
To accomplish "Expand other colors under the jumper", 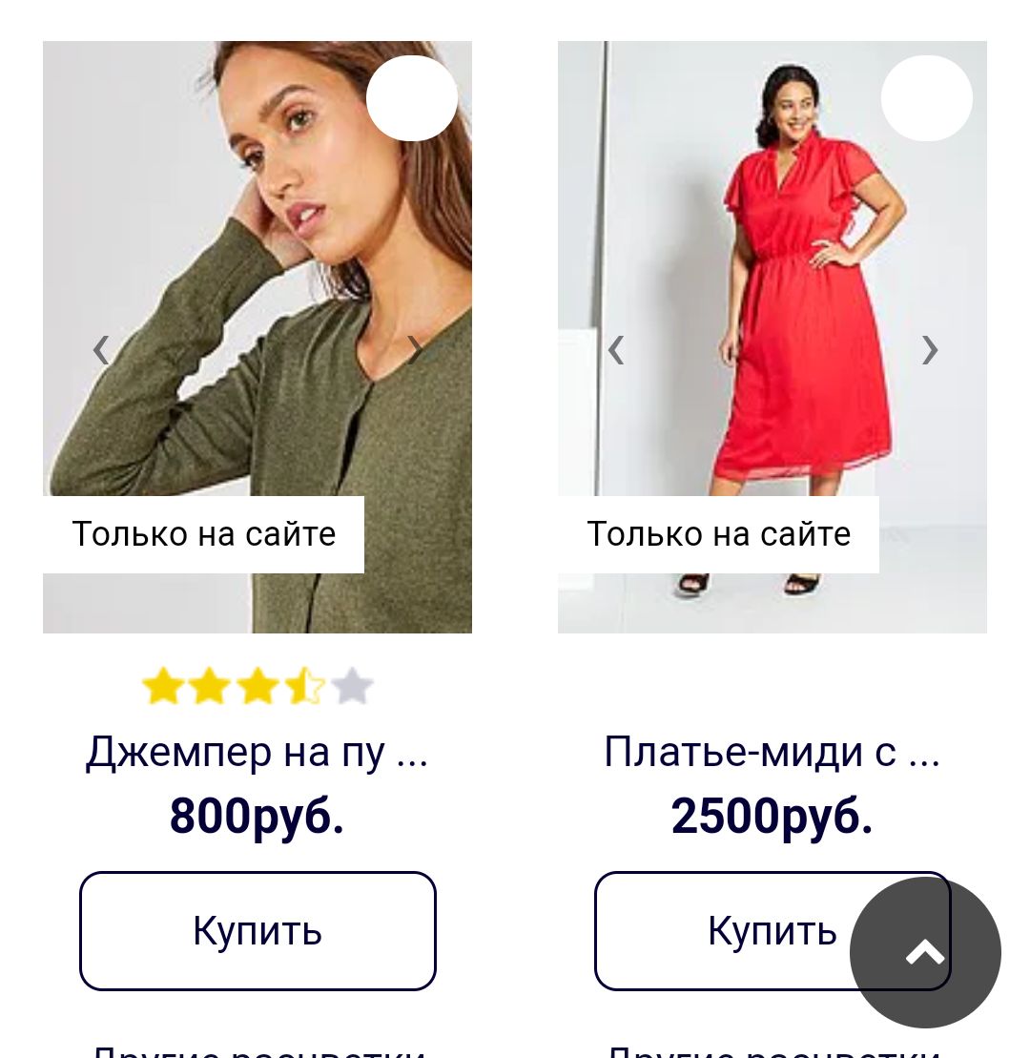I will 258,1051.
